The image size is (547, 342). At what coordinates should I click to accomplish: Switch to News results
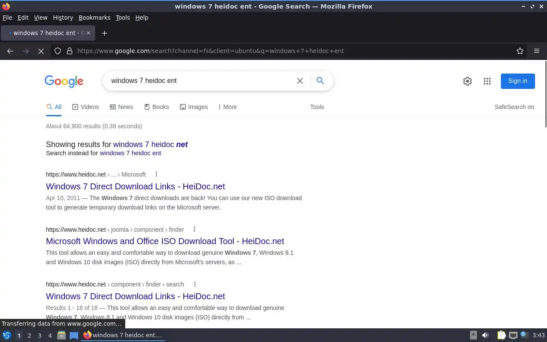click(x=121, y=107)
